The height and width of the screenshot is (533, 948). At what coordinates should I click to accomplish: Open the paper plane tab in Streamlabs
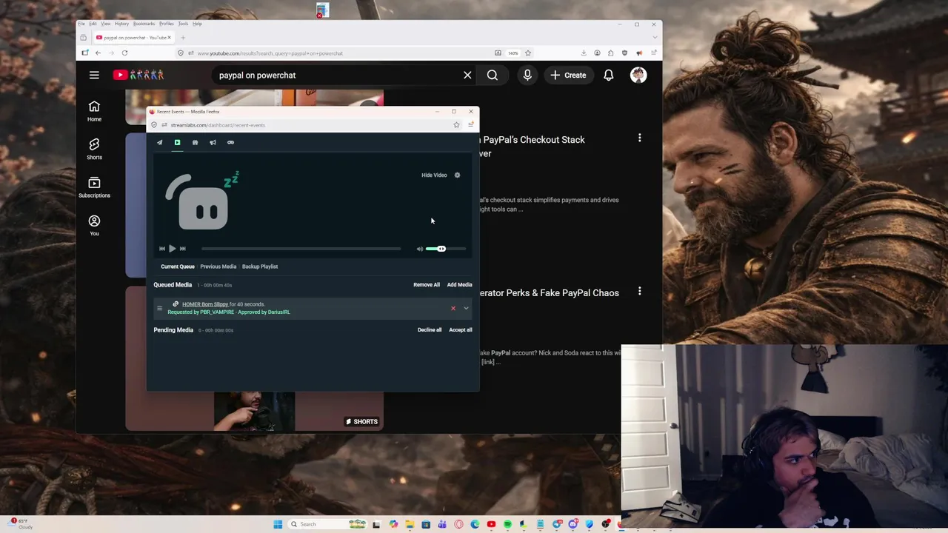point(159,142)
